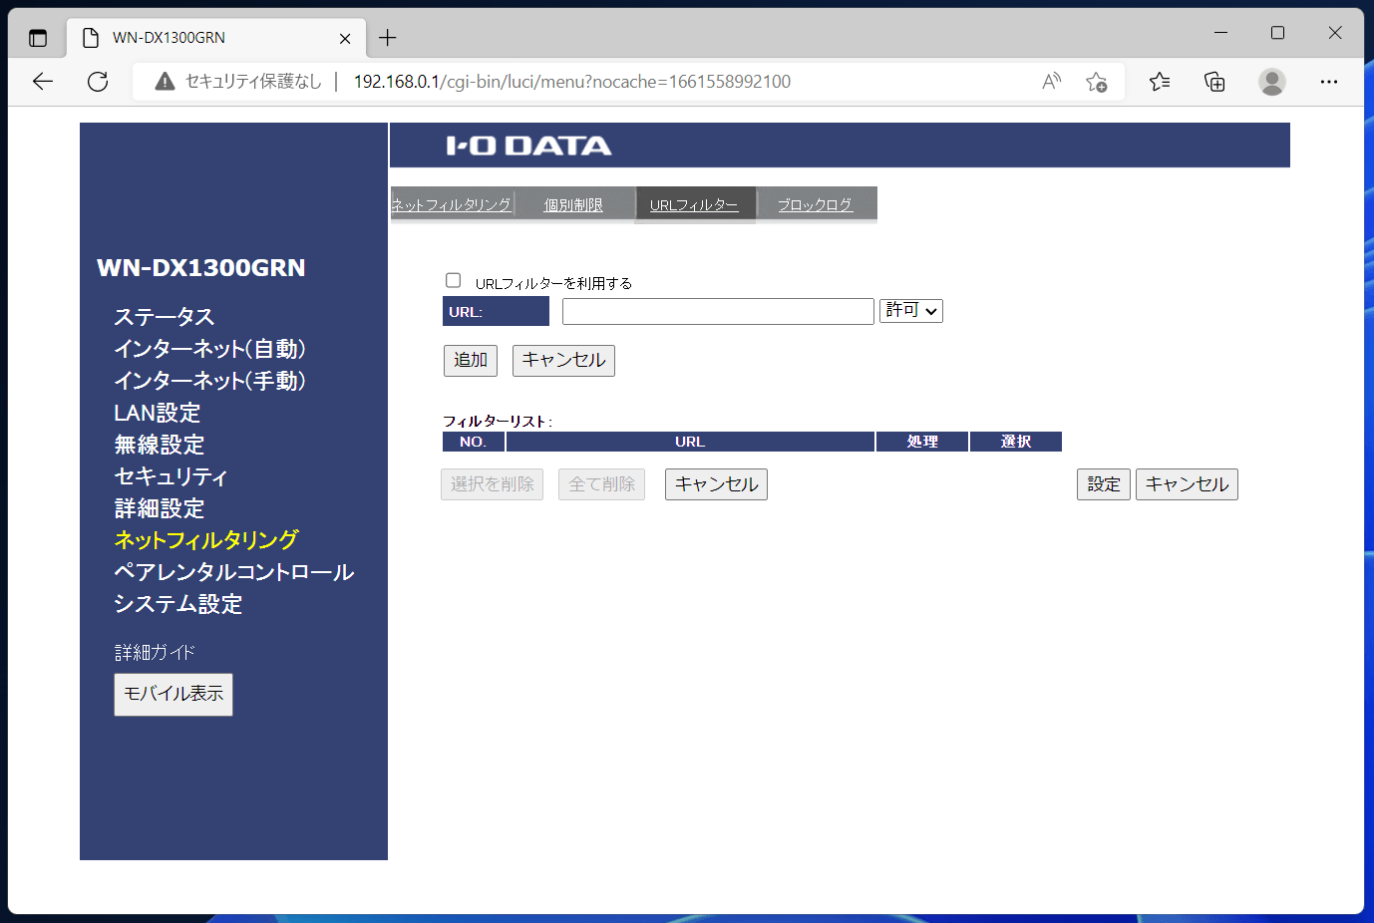The height and width of the screenshot is (923, 1374).
Task: Click the browser profile avatar
Action: 1271,82
